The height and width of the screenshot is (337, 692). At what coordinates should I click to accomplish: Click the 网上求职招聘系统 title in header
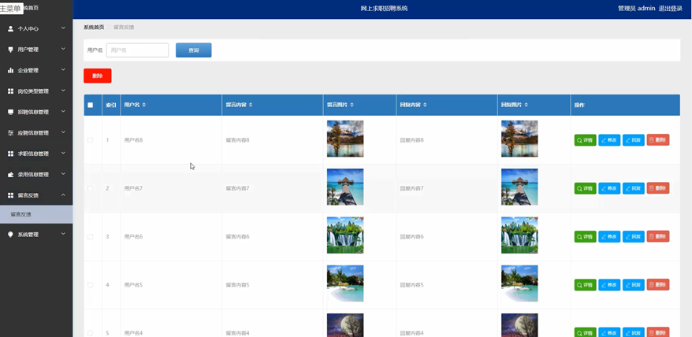point(384,9)
